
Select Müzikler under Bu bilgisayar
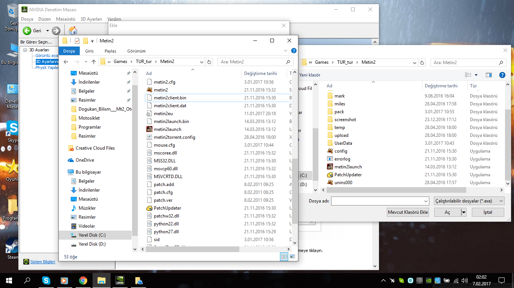pos(87,208)
